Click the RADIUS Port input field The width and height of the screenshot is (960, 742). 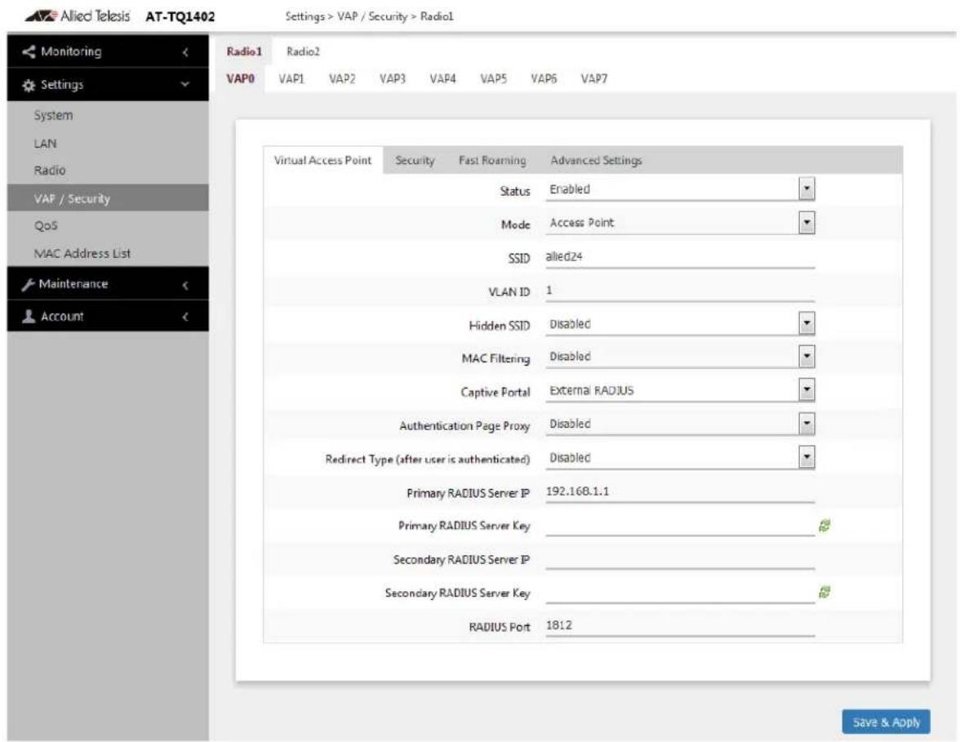(x=679, y=625)
